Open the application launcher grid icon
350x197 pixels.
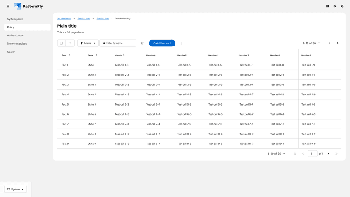(327, 6)
